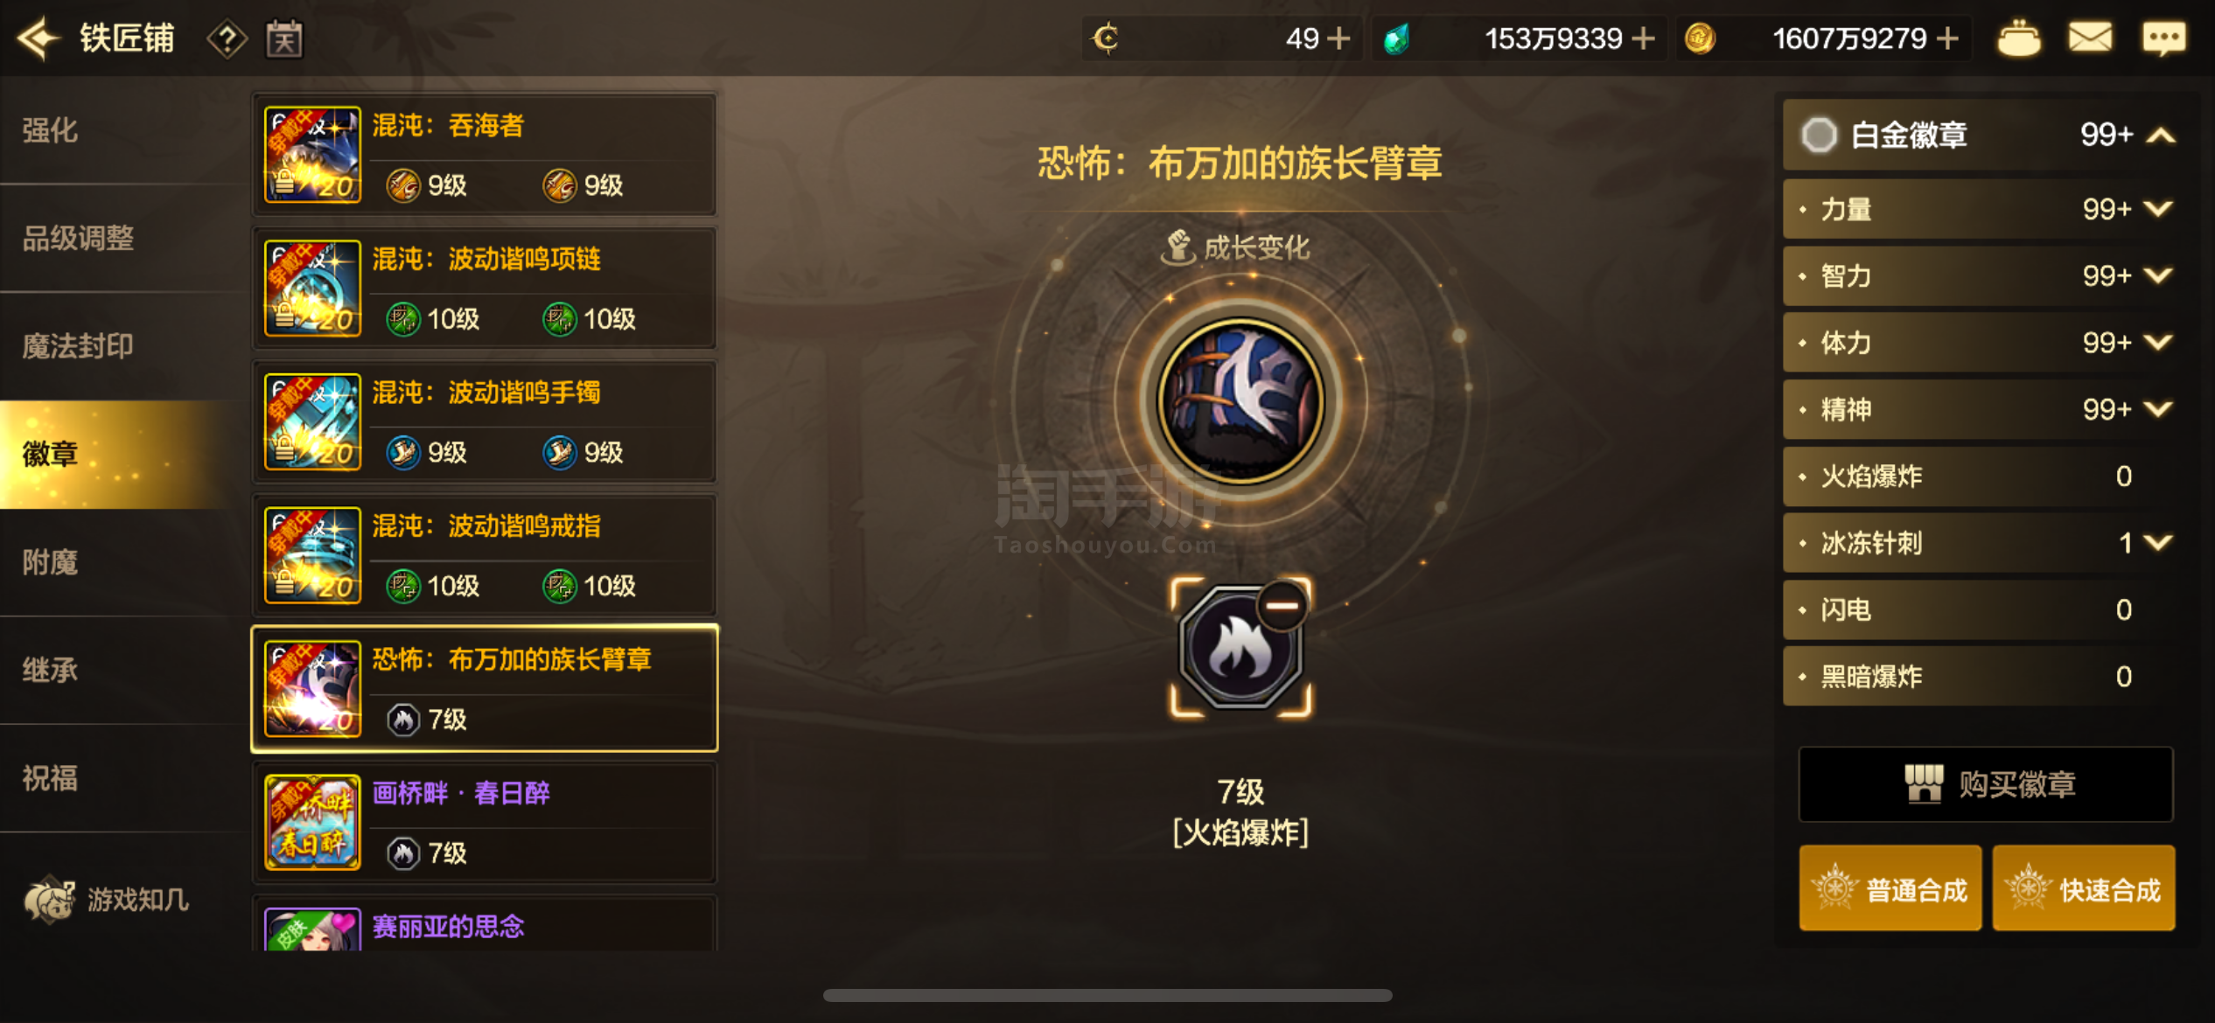Select the 画桥畔·春日醉 item
The image size is (2215, 1023).
coord(485,822)
